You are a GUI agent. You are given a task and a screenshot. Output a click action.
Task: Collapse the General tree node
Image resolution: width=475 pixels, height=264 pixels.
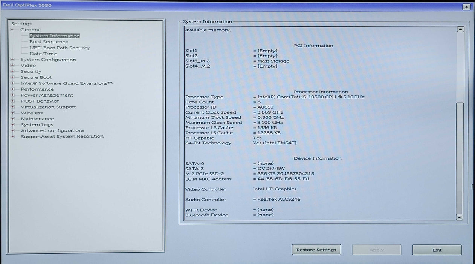(x=12, y=30)
